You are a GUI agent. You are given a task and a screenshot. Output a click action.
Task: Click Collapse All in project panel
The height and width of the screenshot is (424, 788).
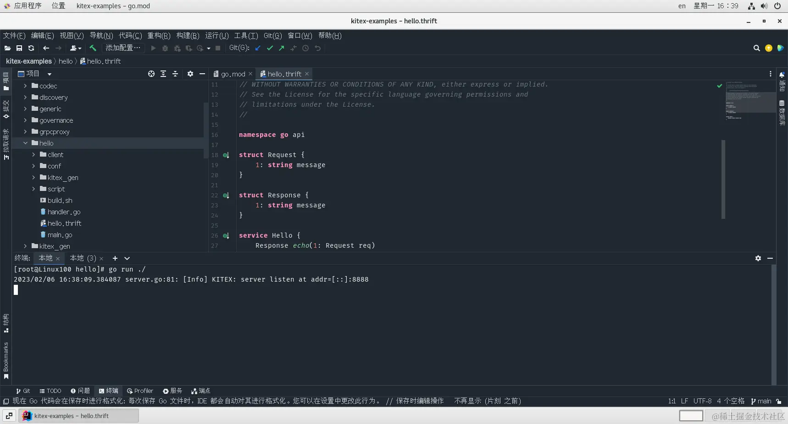tap(175, 74)
